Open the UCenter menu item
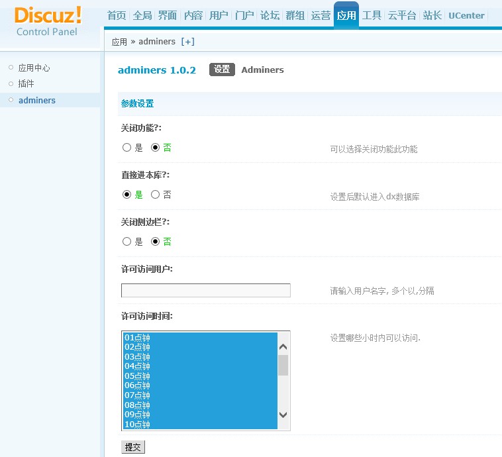The height and width of the screenshot is (457, 502). [466, 15]
